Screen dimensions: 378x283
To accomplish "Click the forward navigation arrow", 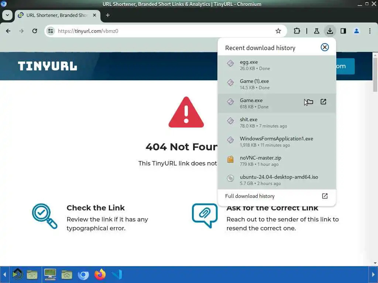I will pos(21,31).
